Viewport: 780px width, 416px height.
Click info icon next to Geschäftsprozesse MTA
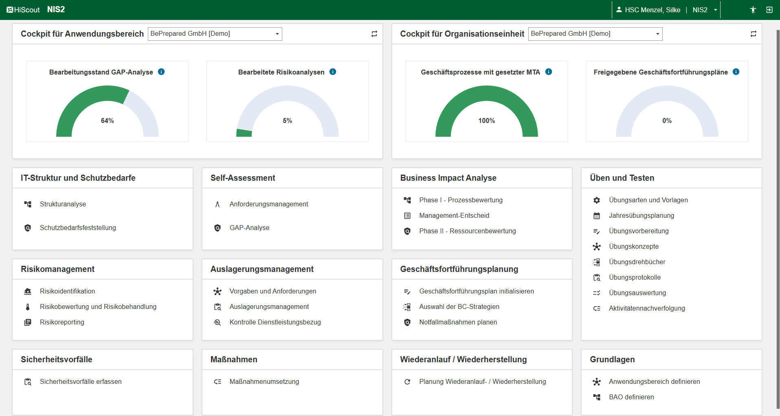(549, 72)
